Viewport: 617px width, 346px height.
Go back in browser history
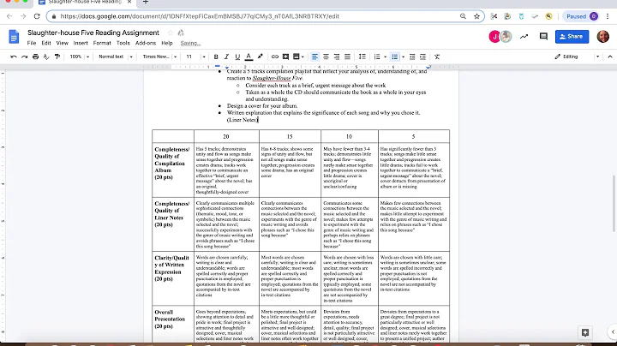(9, 16)
